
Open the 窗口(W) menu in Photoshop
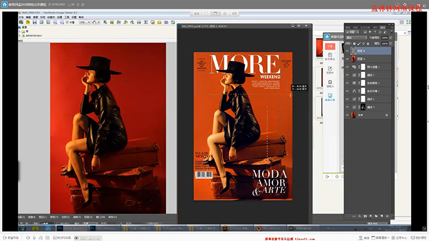click(x=101, y=217)
